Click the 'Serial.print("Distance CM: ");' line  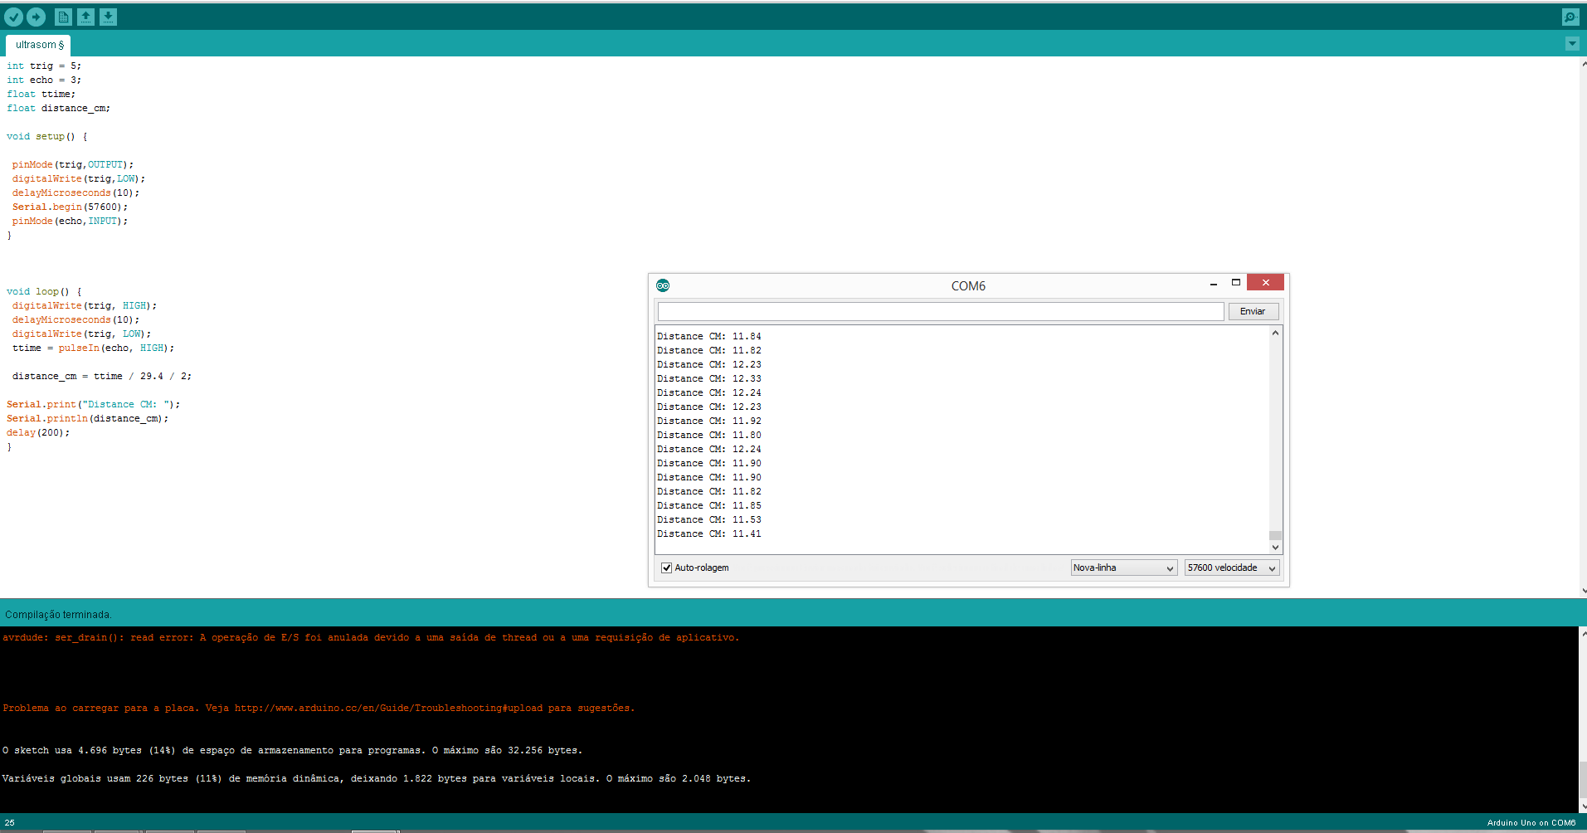(94, 405)
